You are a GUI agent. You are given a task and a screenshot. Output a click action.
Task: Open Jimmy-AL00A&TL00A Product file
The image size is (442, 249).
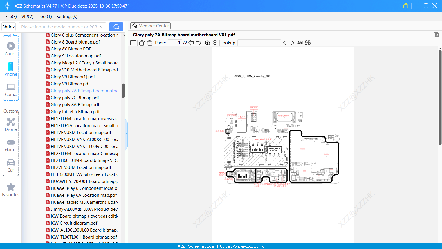tap(84, 209)
